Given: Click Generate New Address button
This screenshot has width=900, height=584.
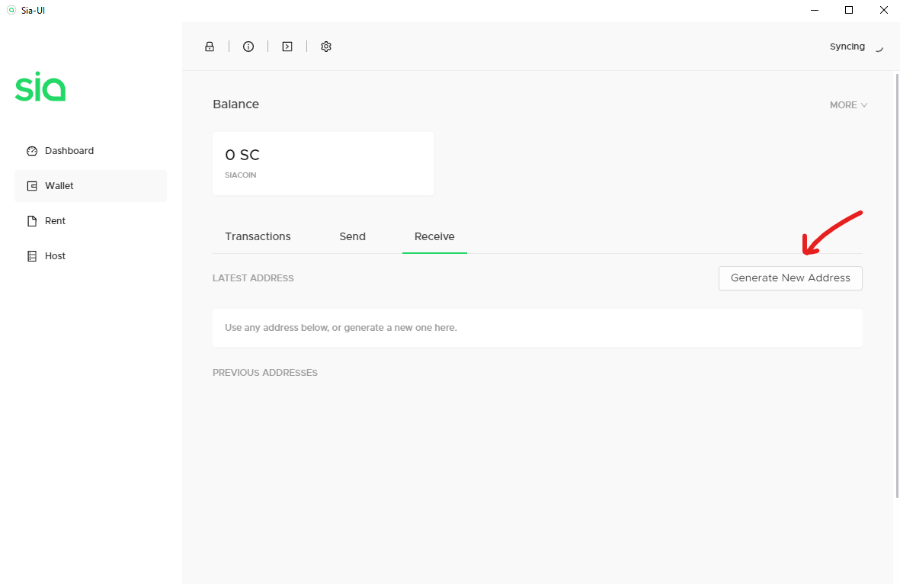Looking at the screenshot, I should tap(790, 278).
